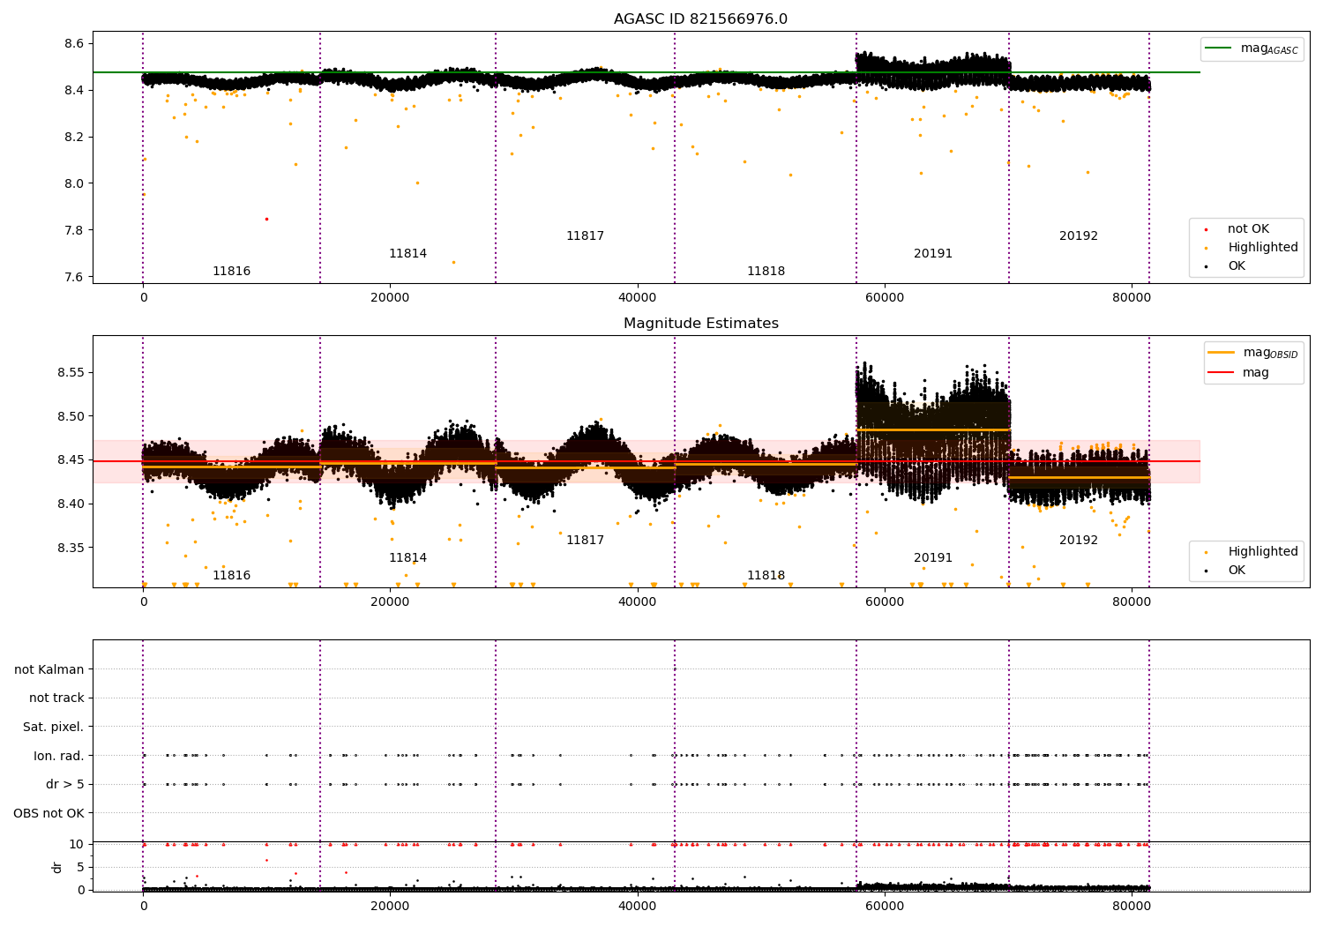Click the green mag AGASC legend entry
Viewport: 1323px width, 926px height.
(x=1252, y=49)
